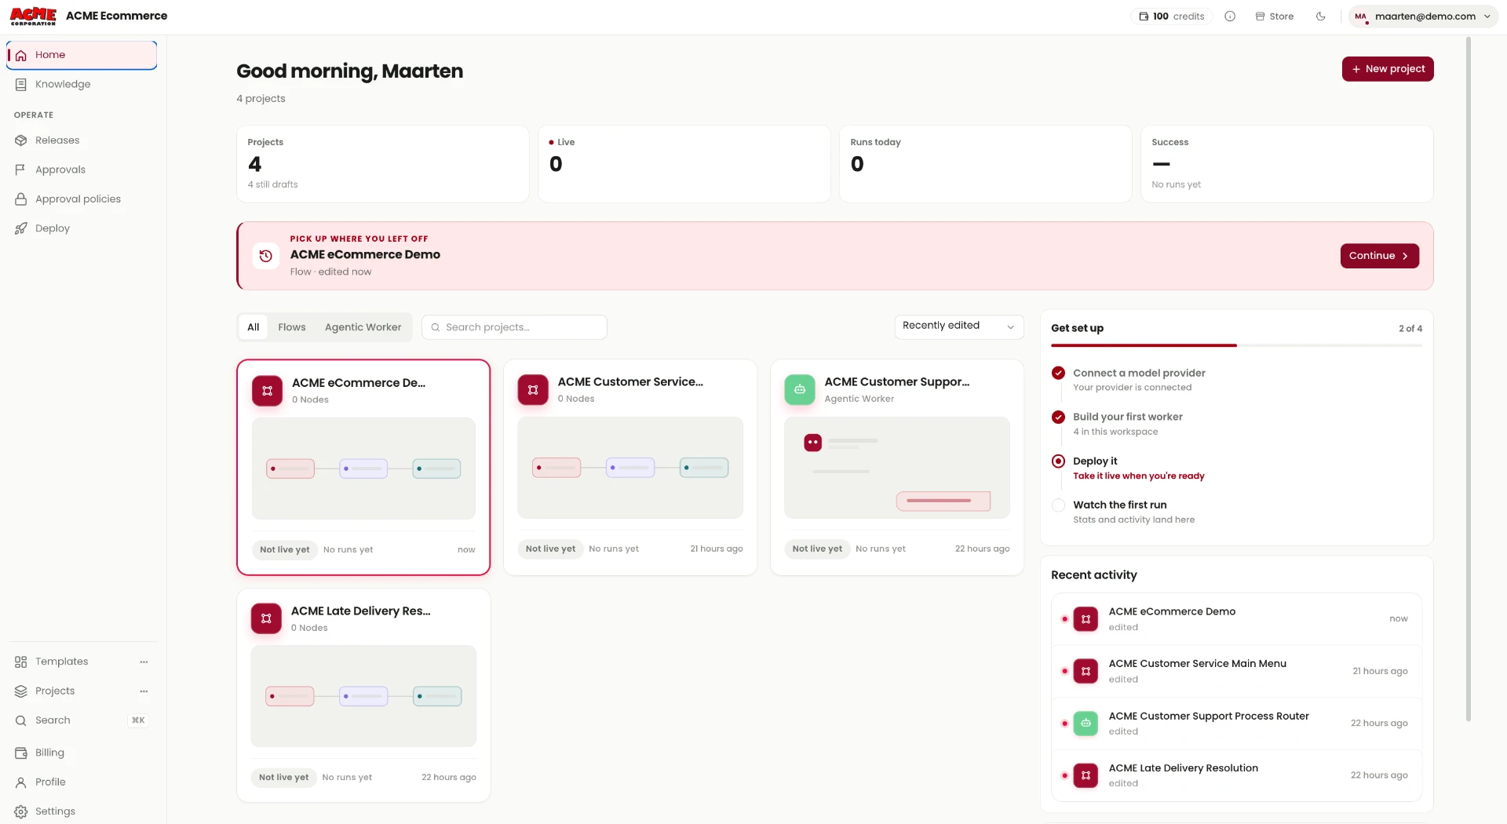The width and height of the screenshot is (1507, 824).
Task: Open Projects in sidebar
Action: pyautogui.click(x=55, y=691)
